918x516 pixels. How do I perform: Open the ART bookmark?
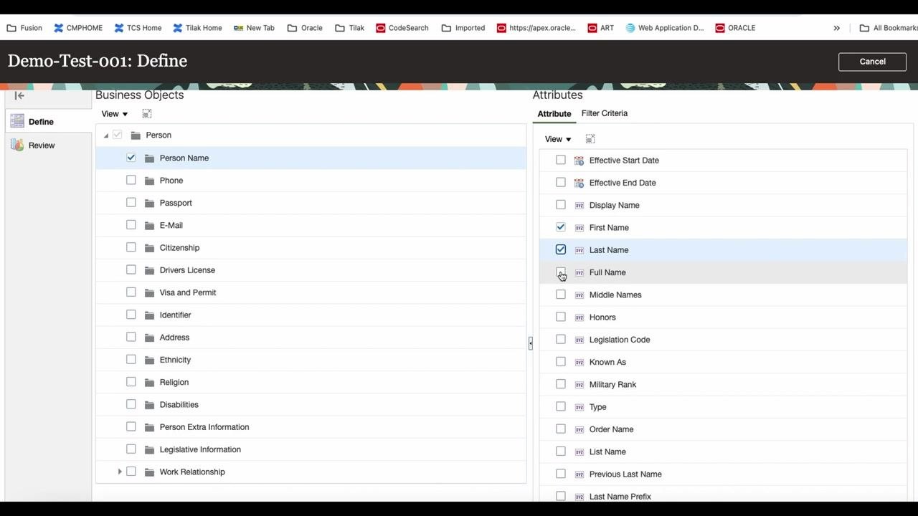[600, 28]
